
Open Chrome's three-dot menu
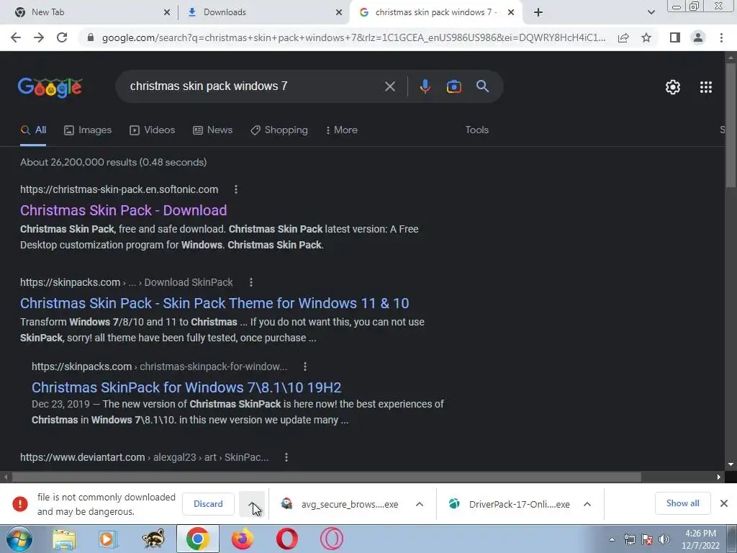[x=721, y=37]
